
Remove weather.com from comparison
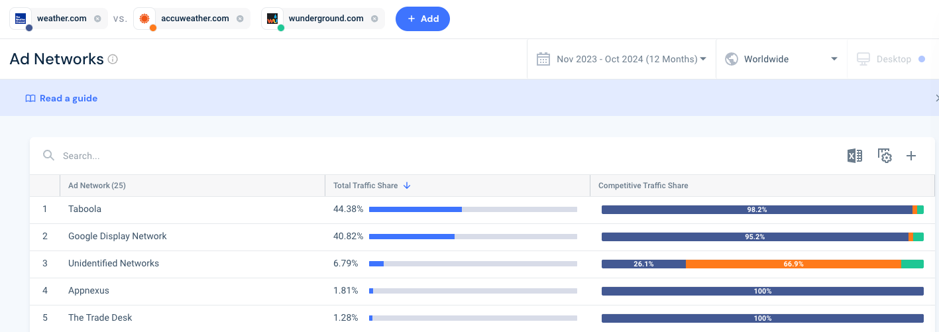pyautogui.click(x=97, y=19)
